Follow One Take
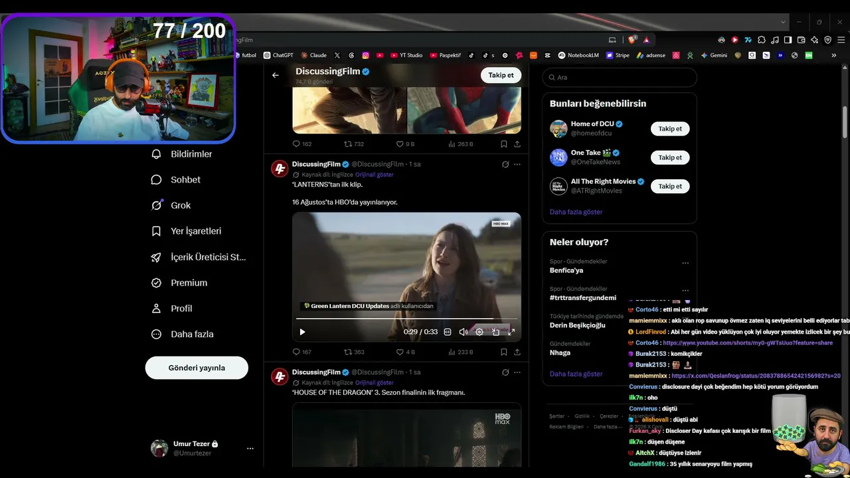 pos(670,157)
